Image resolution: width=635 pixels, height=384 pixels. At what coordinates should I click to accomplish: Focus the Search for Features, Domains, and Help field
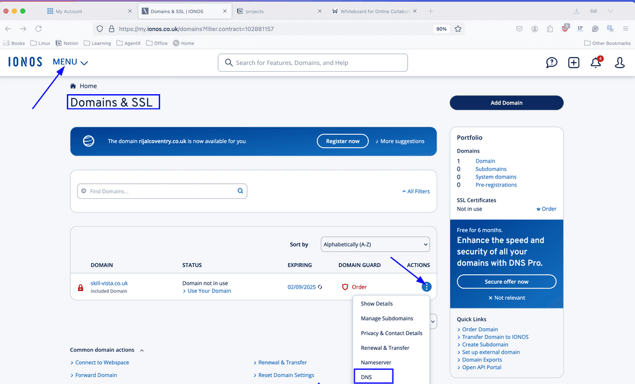coord(313,63)
